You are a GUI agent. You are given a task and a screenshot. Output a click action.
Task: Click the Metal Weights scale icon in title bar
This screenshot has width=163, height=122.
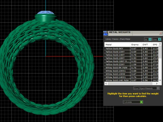[x=106, y=33]
